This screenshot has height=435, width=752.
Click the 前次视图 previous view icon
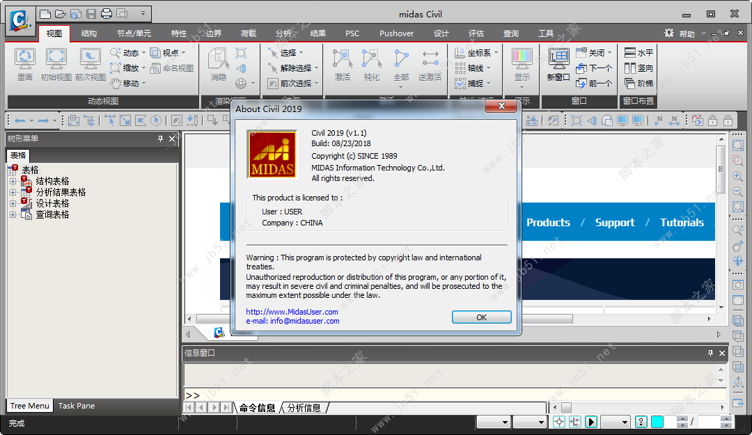pos(90,64)
